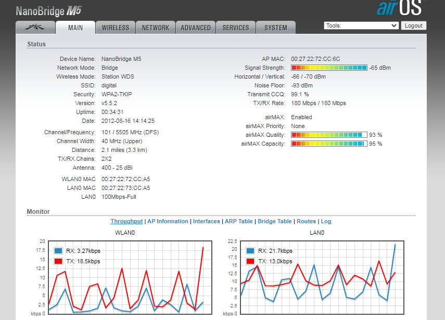Open the Log link
The height and width of the screenshot is (320, 445).
click(326, 221)
